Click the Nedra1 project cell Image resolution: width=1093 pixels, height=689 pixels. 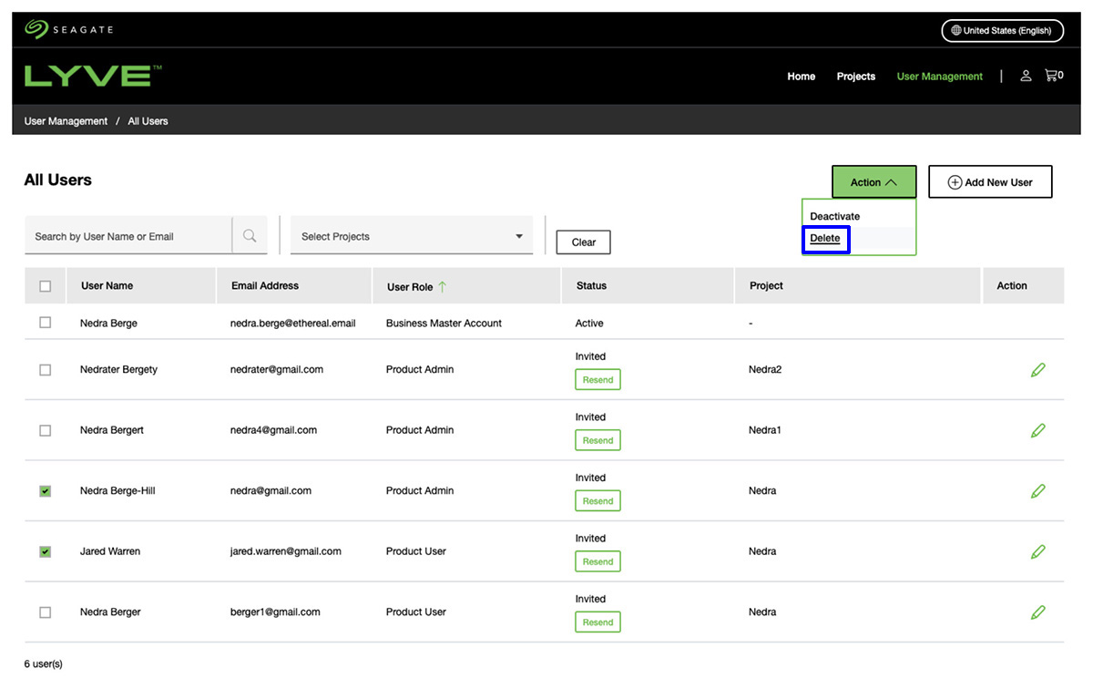pyautogui.click(x=765, y=430)
